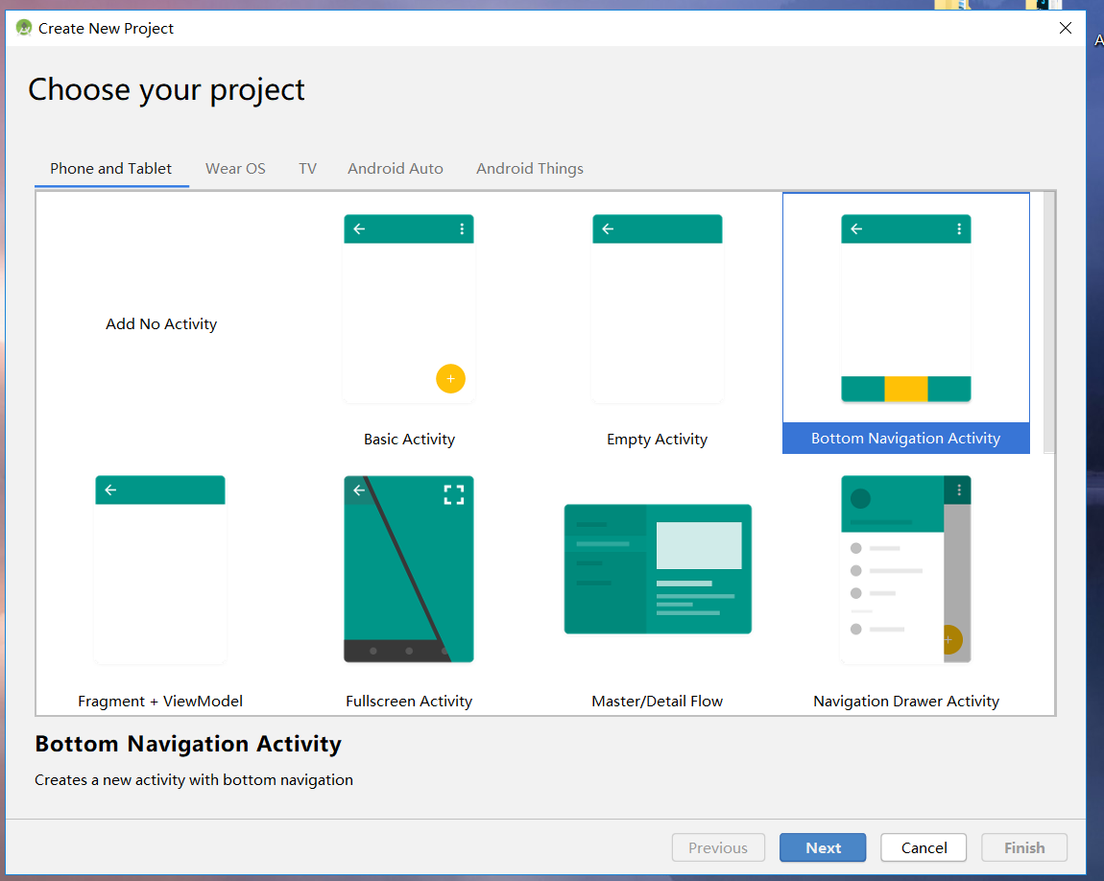Switch to the Android Auto tab
This screenshot has width=1104, height=881.
395,168
